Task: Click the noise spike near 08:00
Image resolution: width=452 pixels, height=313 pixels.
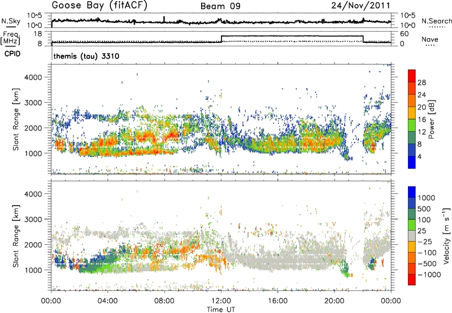Action: [164, 19]
